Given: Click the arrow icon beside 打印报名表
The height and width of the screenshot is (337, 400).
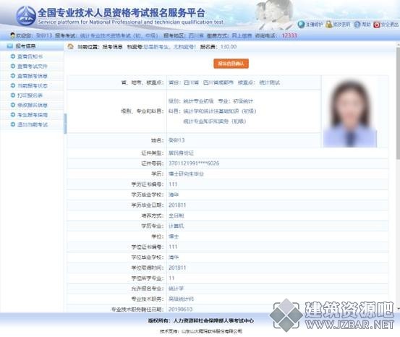Looking at the screenshot, I should pyautogui.click(x=13, y=95).
